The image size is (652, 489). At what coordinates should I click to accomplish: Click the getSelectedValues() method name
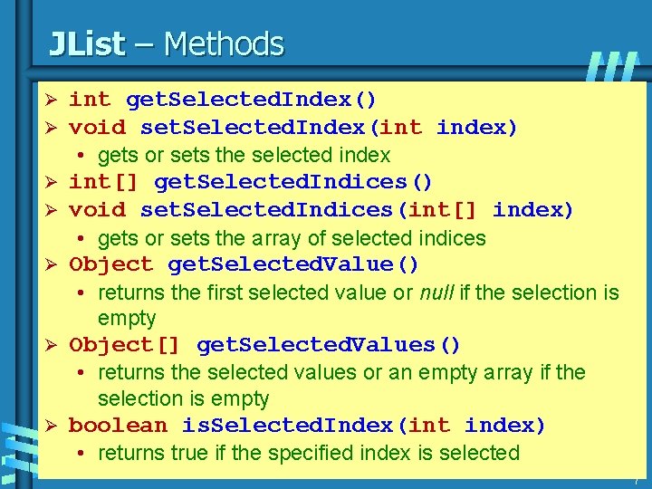[328, 346]
